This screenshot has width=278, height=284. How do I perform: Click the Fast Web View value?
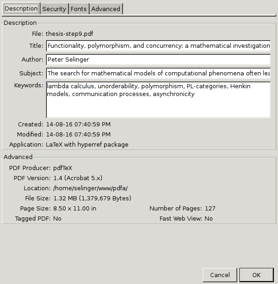coord(209,219)
